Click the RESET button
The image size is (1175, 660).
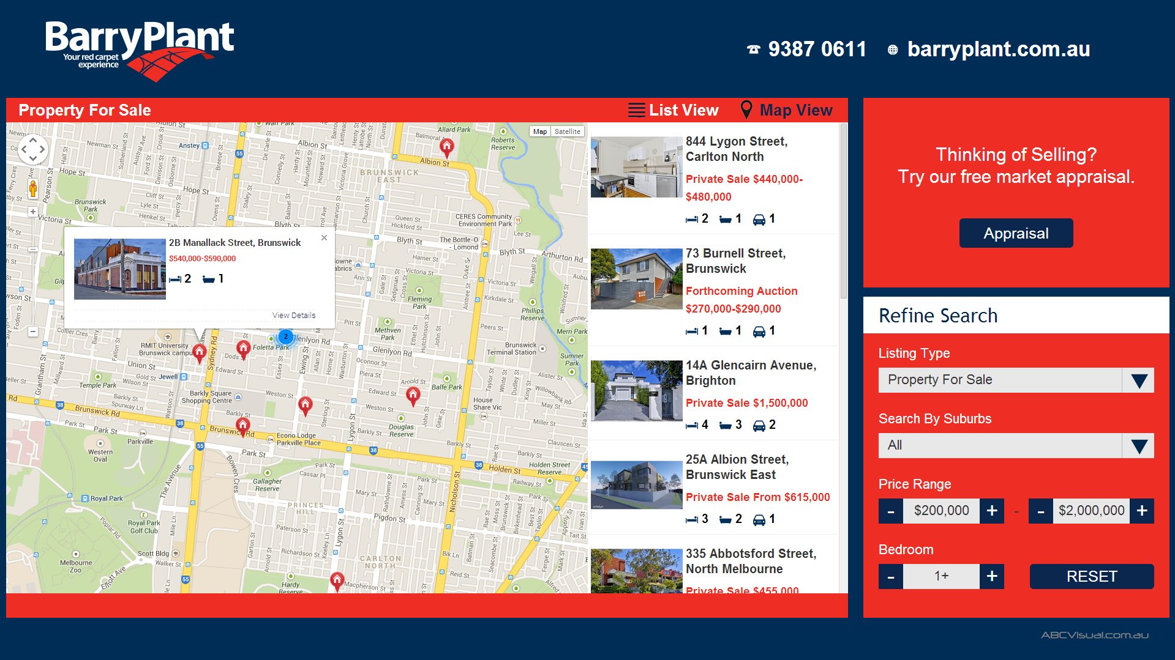1092,576
